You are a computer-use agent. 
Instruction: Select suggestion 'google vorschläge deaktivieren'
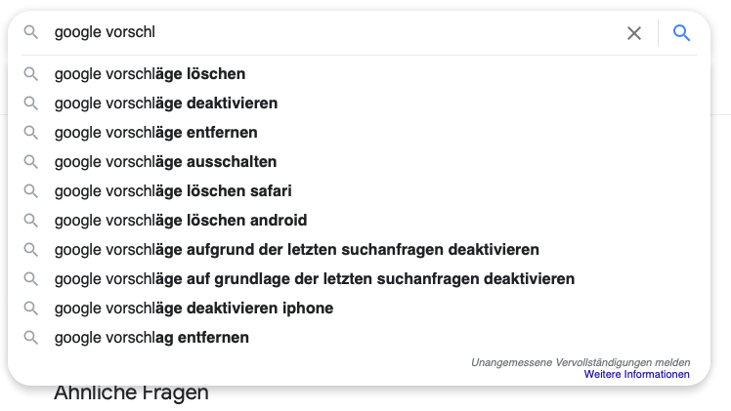coord(359,103)
